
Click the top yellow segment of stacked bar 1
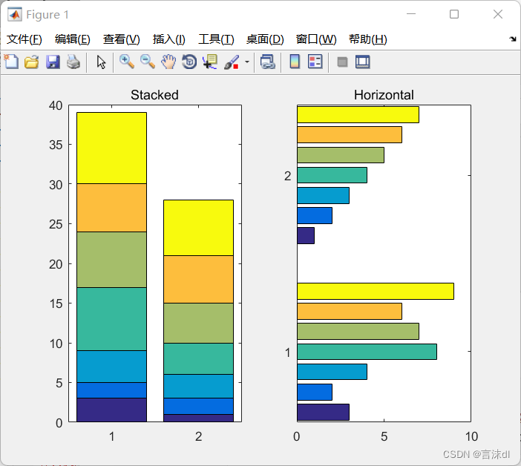111,148
